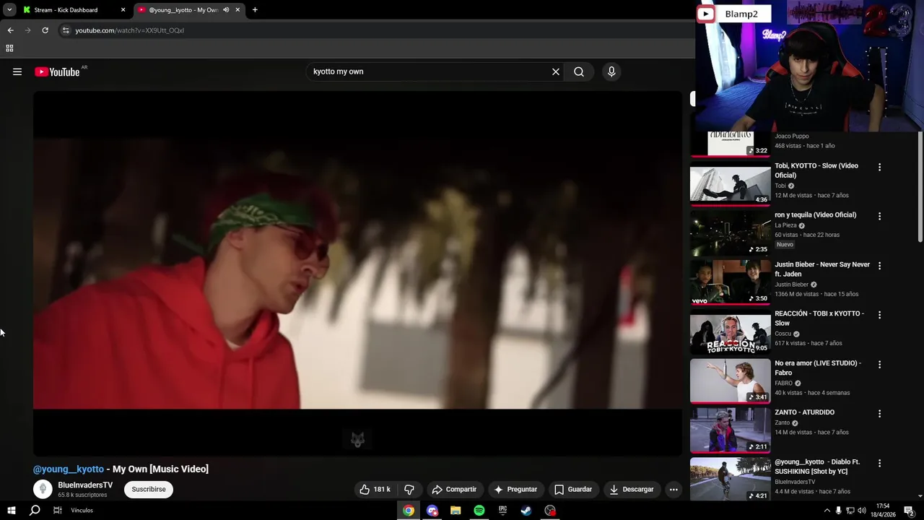
Task: Open the taskbar clock showing 17:54
Action: pos(883,511)
